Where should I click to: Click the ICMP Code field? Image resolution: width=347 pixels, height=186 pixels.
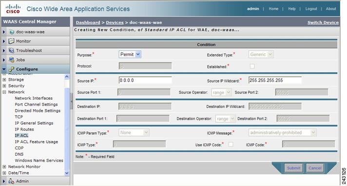tap(308, 145)
